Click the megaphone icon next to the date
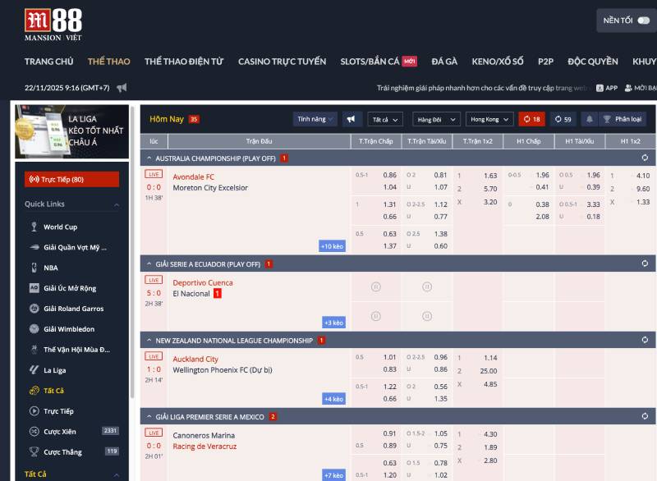This screenshot has height=481, width=657. click(x=122, y=88)
